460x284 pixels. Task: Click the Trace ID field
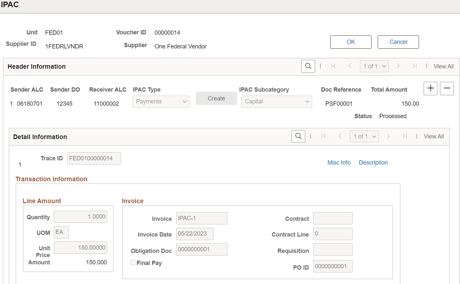(x=94, y=158)
